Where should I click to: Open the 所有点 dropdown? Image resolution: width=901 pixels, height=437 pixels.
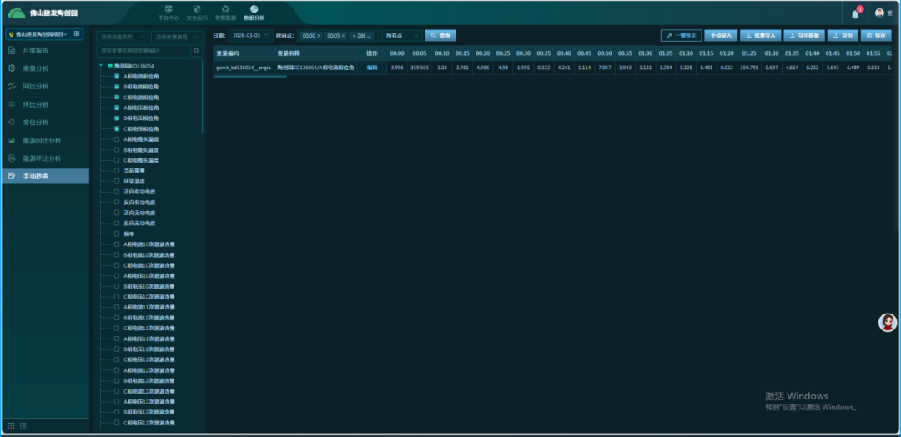coord(401,36)
